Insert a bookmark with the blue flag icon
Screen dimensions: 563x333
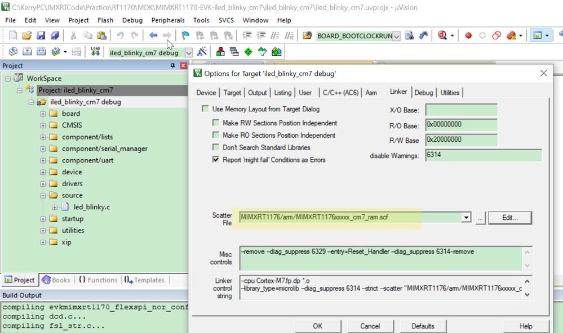(x=185, y=35)
